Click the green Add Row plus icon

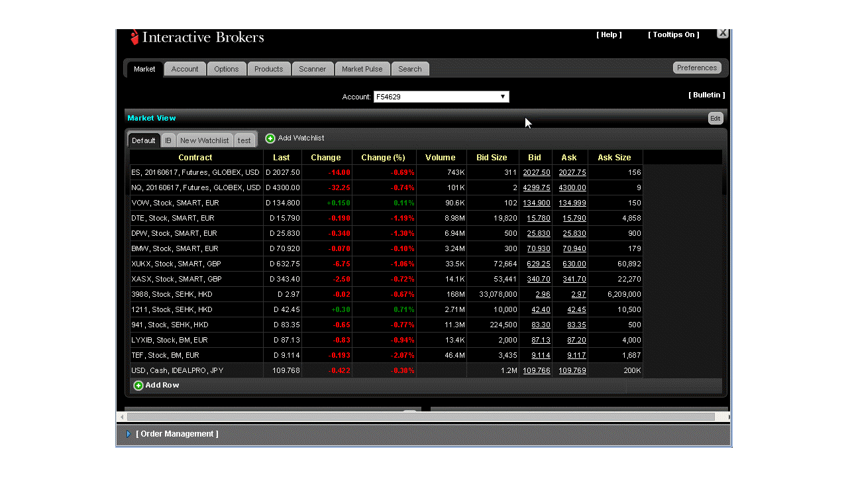[x=138, y=386]
